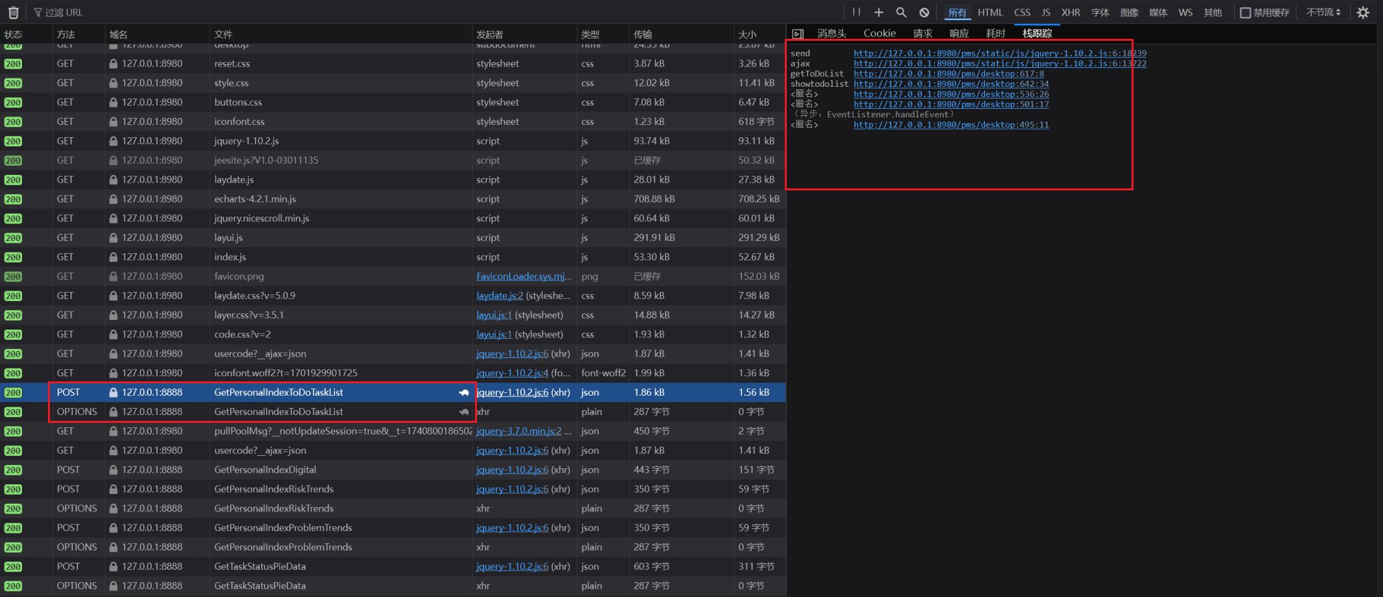Sort by 方法 column header

tap(78, 34)
